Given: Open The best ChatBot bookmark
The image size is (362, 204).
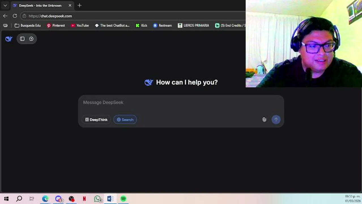Looking at the screenshot, I should click(112, 25).
